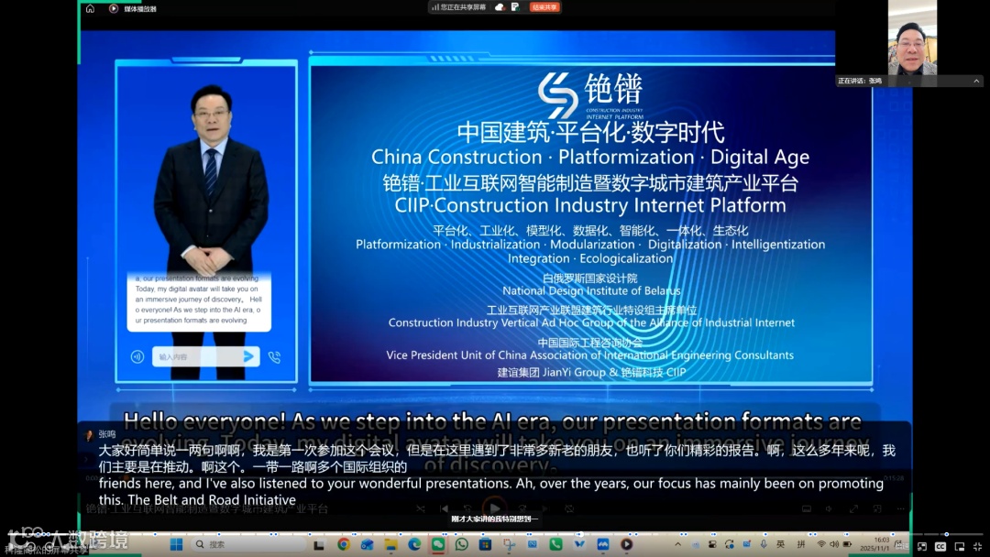Screen dimensions: 990x557
Task: Open the Wi-Fi network tray icon
Action: [821, 544]
